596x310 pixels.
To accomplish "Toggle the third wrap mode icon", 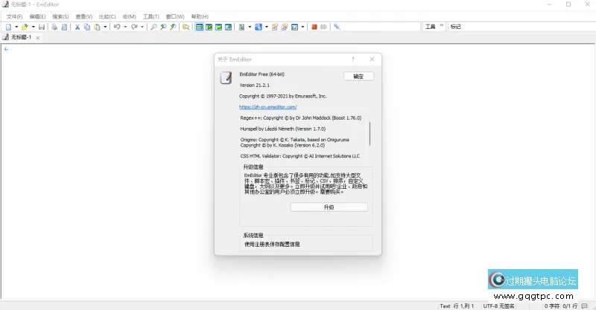I will pos(218,27).
